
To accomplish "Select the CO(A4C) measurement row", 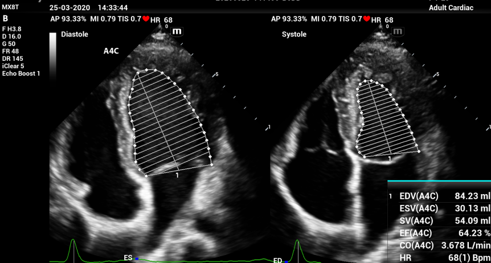I will click(x=439, y=246).
